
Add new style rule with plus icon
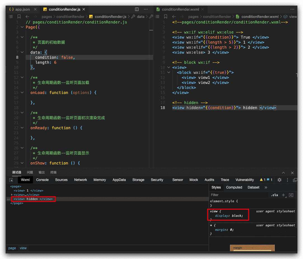283,195
